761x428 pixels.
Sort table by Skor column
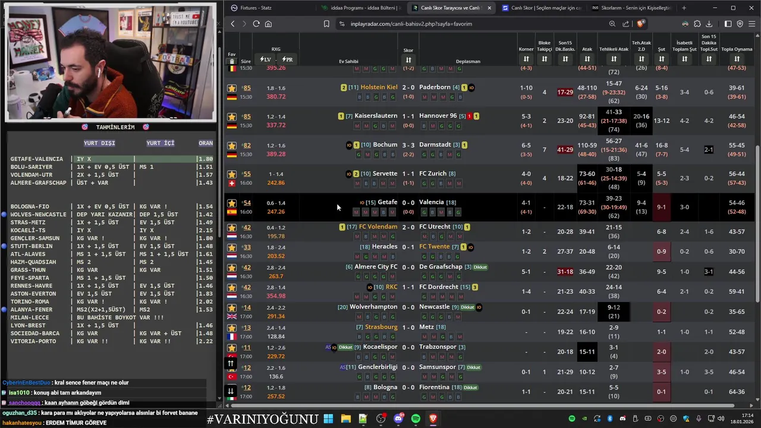[x=408, y=60]
